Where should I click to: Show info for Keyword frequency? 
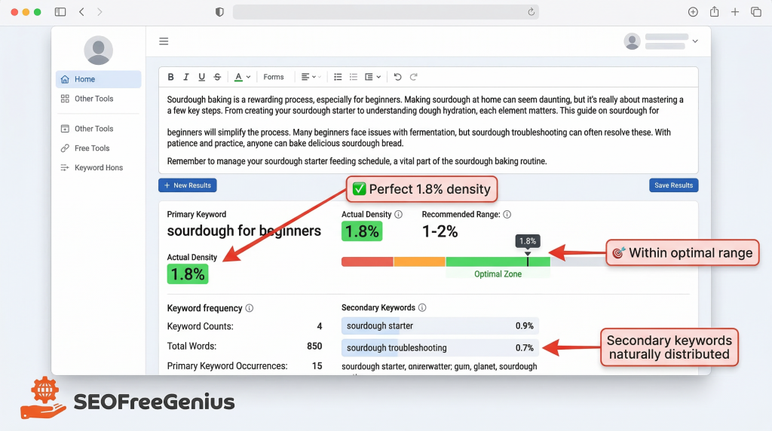click(x=249, y=308)
